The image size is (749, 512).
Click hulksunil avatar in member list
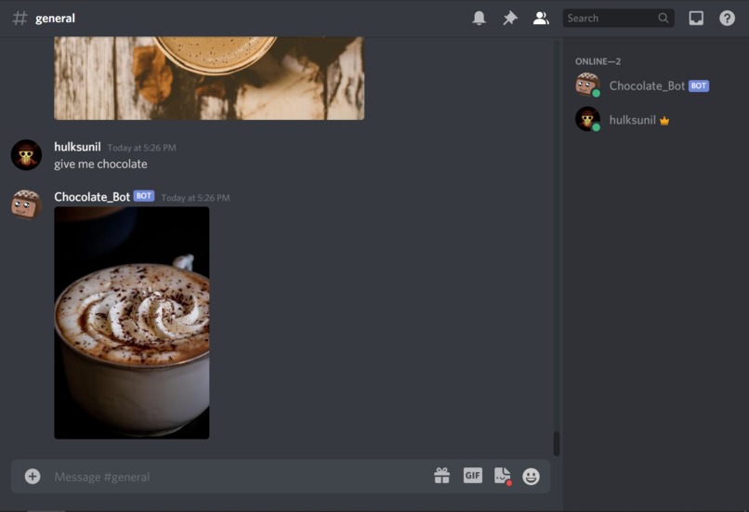(x=587, y=119)
